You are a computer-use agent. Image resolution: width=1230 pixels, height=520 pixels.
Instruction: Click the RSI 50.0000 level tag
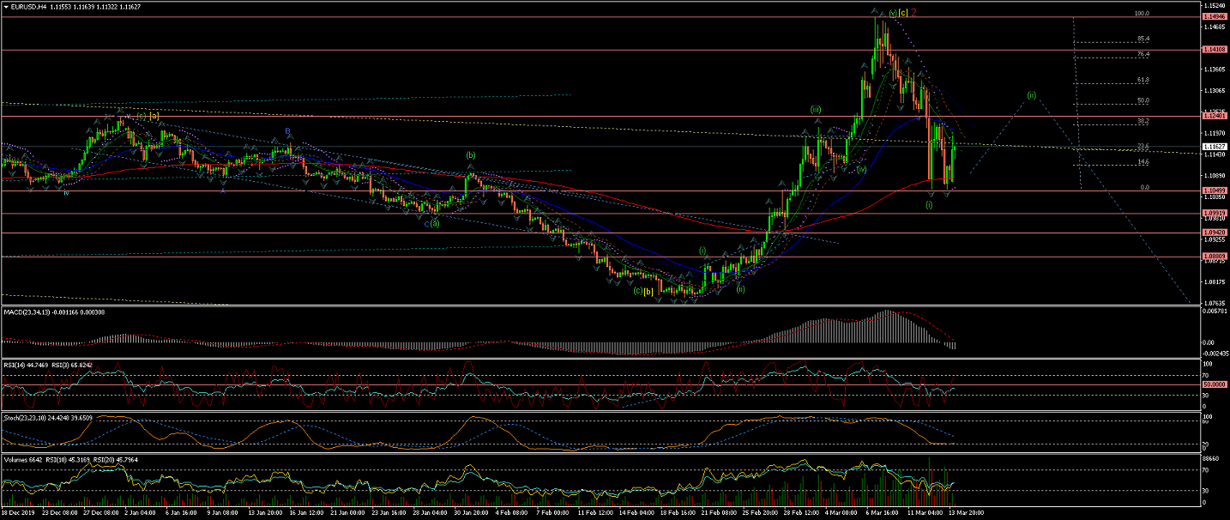[1215, 384]
